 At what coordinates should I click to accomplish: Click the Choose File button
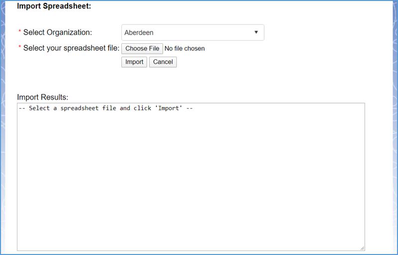[142, 48]
